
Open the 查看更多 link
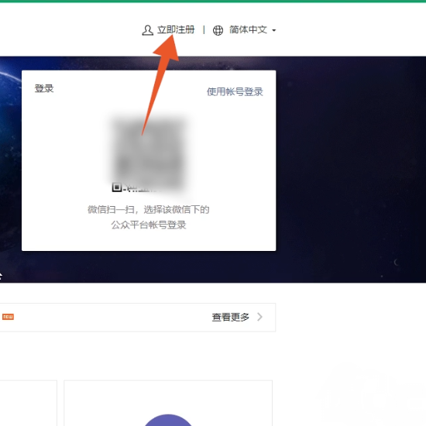(x=230, y=317)
